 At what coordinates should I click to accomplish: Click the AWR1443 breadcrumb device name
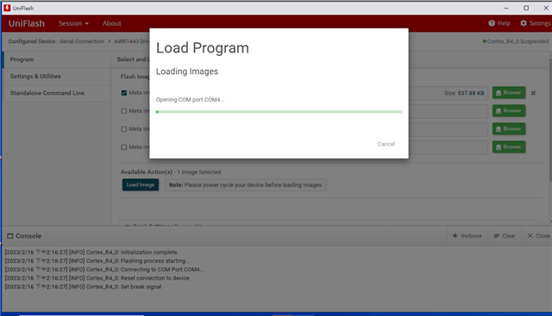tap(126, 41)
